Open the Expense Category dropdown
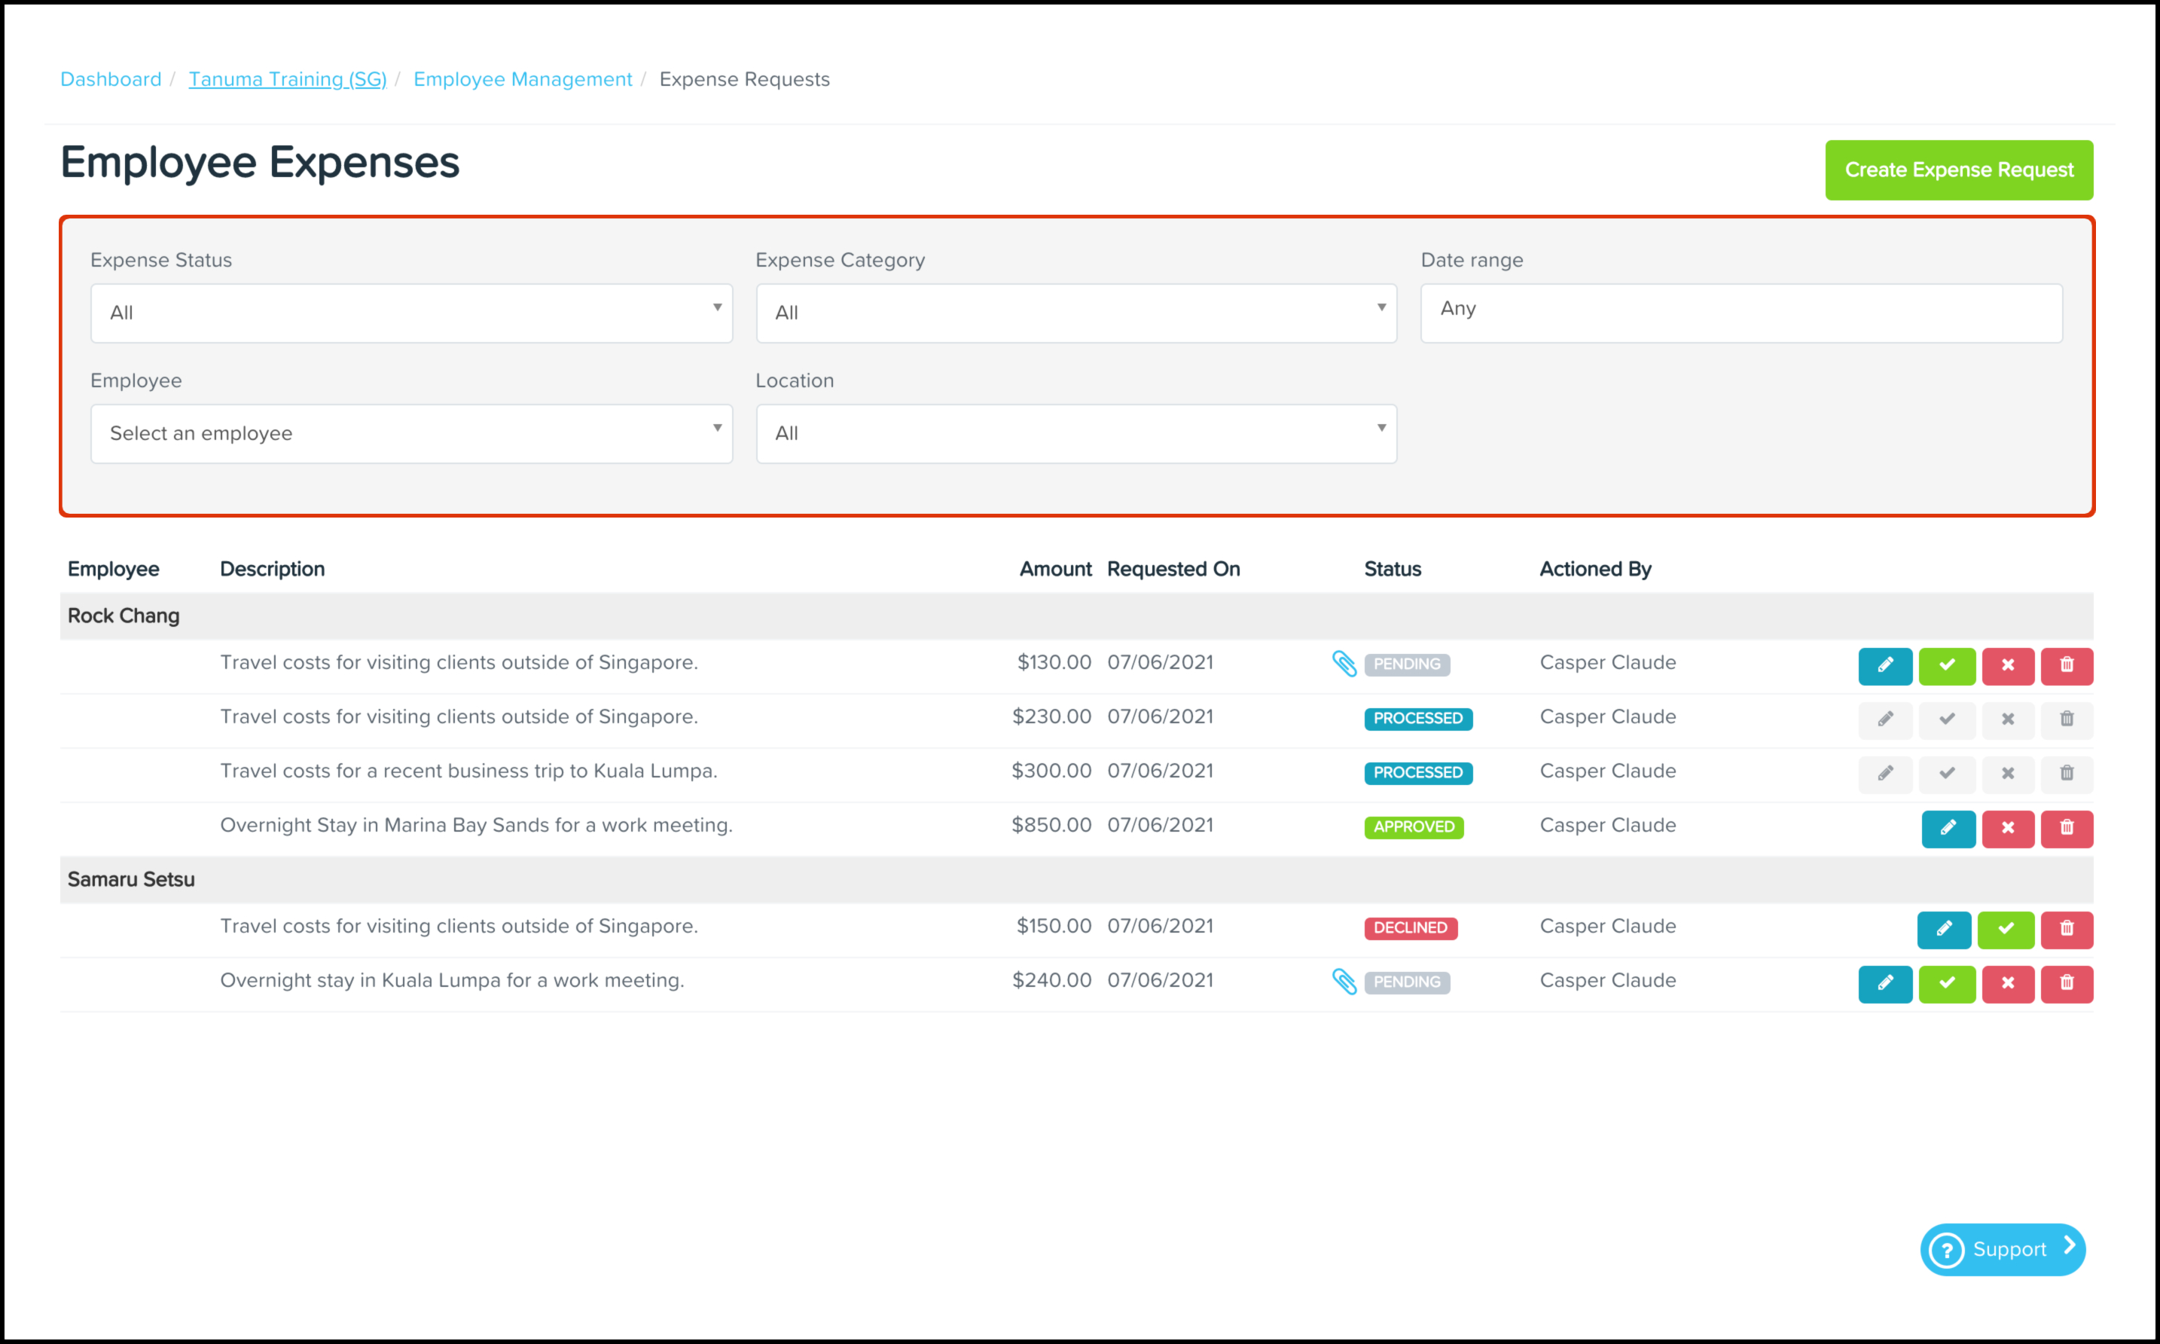Viewport: 2160px width, 1344px height. 1076,313
